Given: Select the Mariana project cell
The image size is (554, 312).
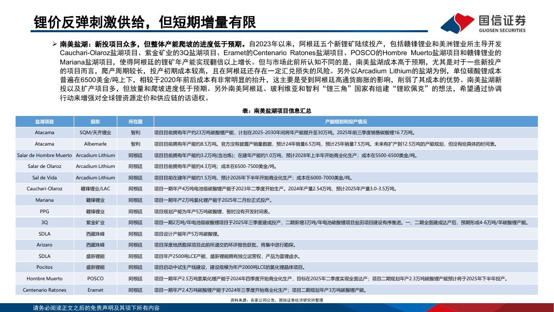Looking at the screenshot, I should (x=45, y=200).
